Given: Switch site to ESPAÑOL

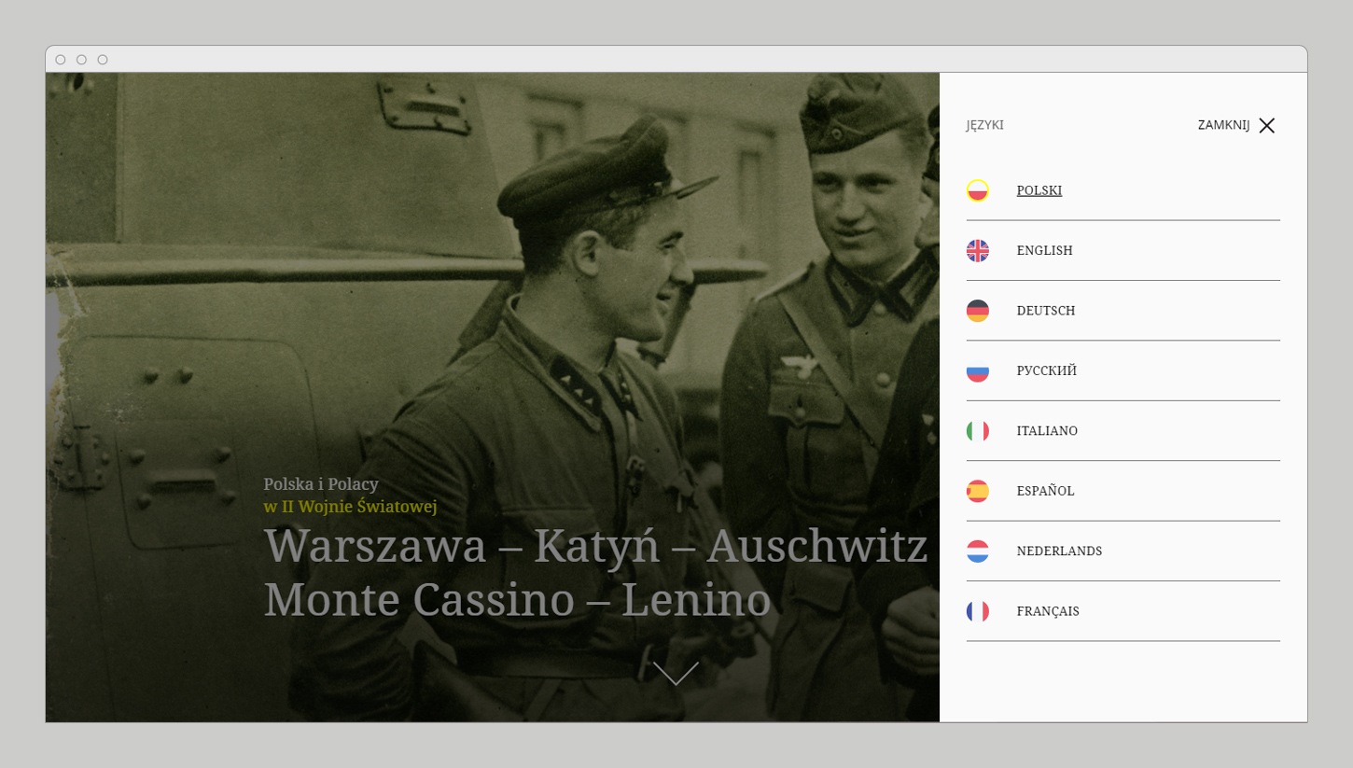Looking at the screenshot, I should (x=1045, y=491).
